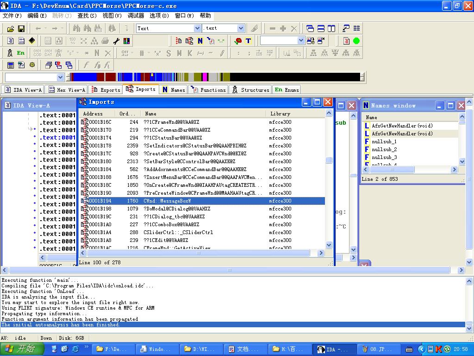Open a file with the folder toolbar icon

(x=11, y=29)
